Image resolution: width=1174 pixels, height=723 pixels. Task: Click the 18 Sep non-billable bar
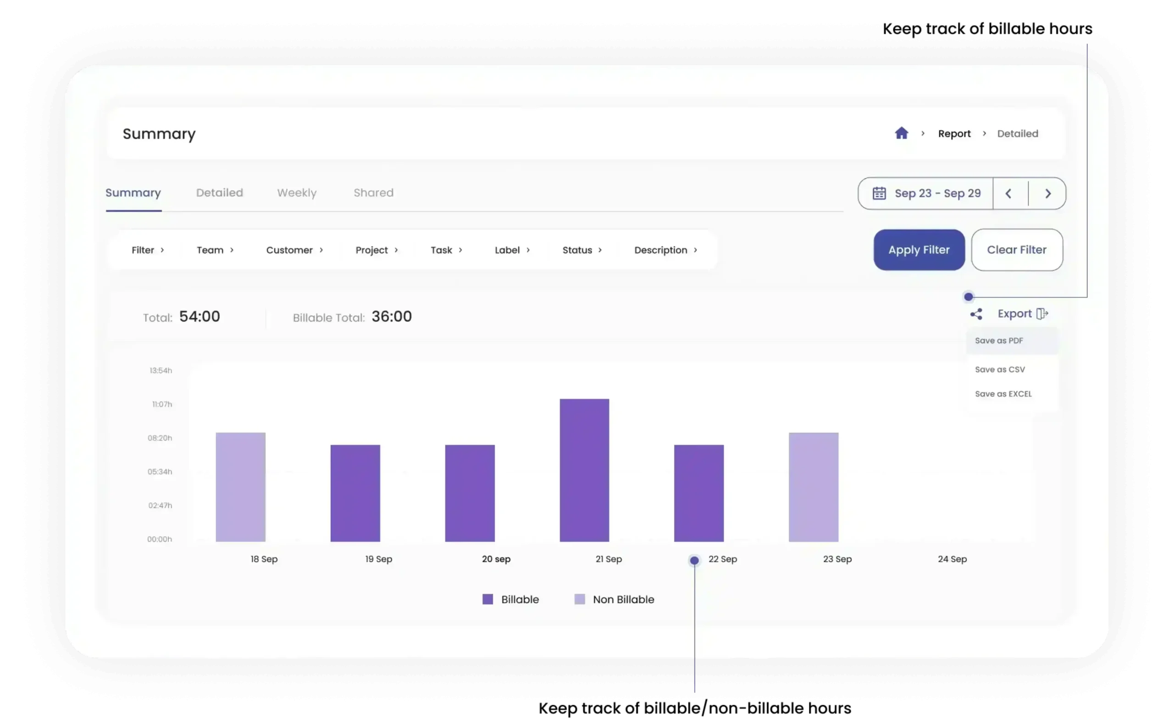tap(240, 487)
